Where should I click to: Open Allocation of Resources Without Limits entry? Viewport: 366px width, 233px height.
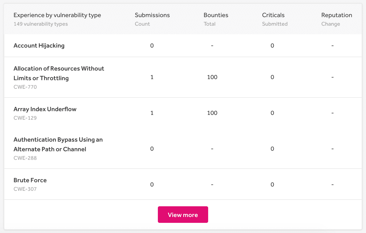tap(59, 73)
